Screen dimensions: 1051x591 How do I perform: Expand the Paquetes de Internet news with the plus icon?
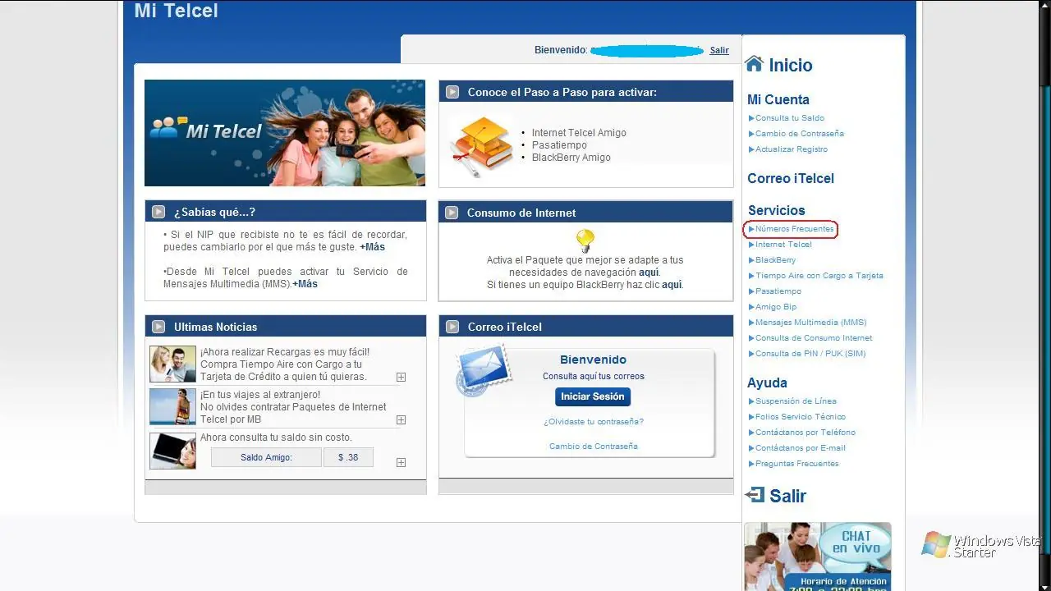401,420
